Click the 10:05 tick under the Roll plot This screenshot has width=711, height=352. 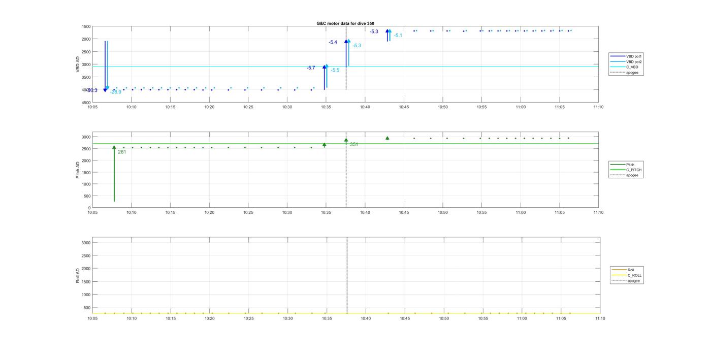92,318
